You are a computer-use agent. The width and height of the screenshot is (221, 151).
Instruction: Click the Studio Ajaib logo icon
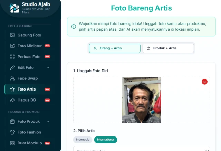click(x=14, y=8)
